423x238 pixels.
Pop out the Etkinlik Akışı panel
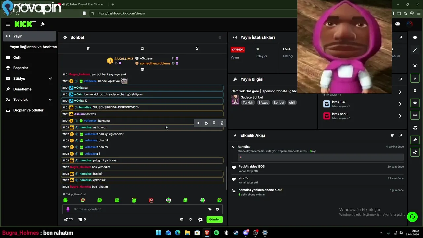point(400,135)
